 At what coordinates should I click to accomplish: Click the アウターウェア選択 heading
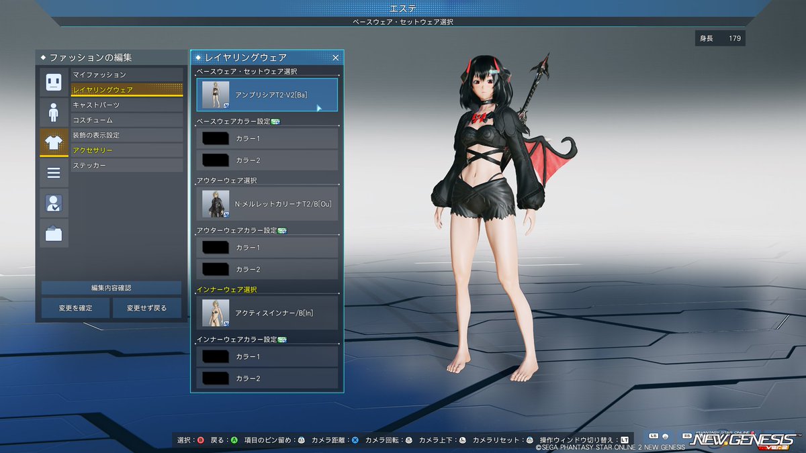click(x=227, y=181)
